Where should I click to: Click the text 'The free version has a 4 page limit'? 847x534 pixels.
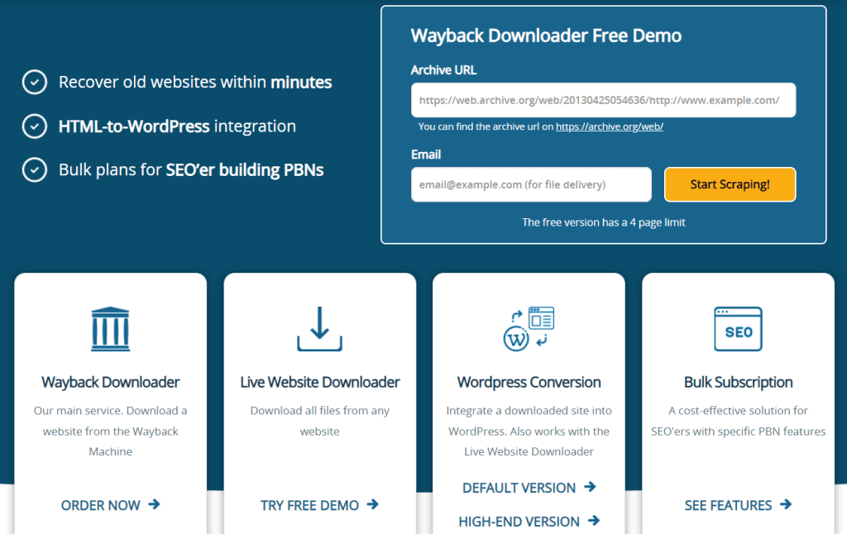tap(603, 222)
